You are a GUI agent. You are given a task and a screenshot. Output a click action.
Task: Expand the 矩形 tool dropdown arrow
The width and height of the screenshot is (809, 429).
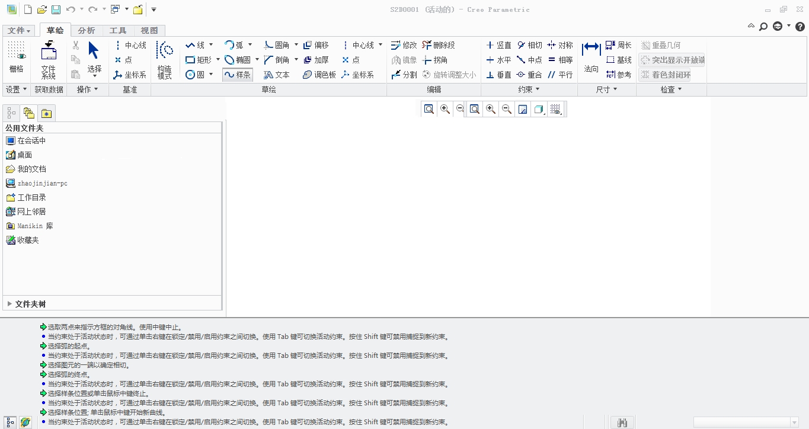point(218,60)
